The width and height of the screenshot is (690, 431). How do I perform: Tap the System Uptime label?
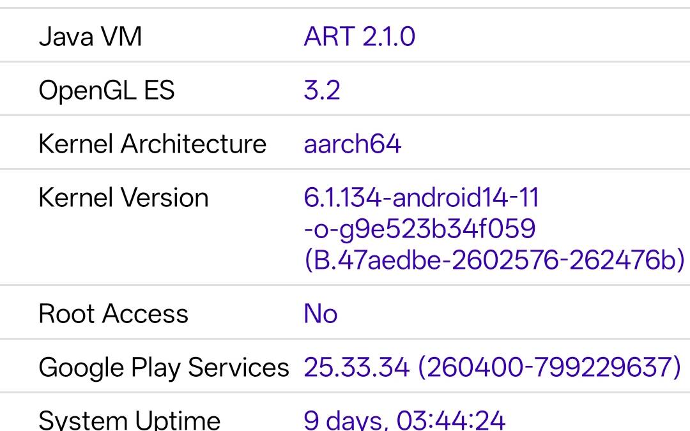[x=129, y=420]
